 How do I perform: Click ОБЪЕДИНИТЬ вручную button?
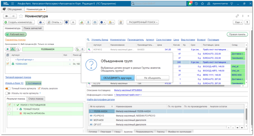(x=118, y=78)
